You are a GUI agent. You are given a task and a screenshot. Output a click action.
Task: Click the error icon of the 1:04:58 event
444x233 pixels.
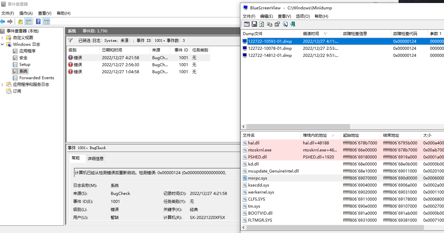pyautogui.click(x=71, y=72)
